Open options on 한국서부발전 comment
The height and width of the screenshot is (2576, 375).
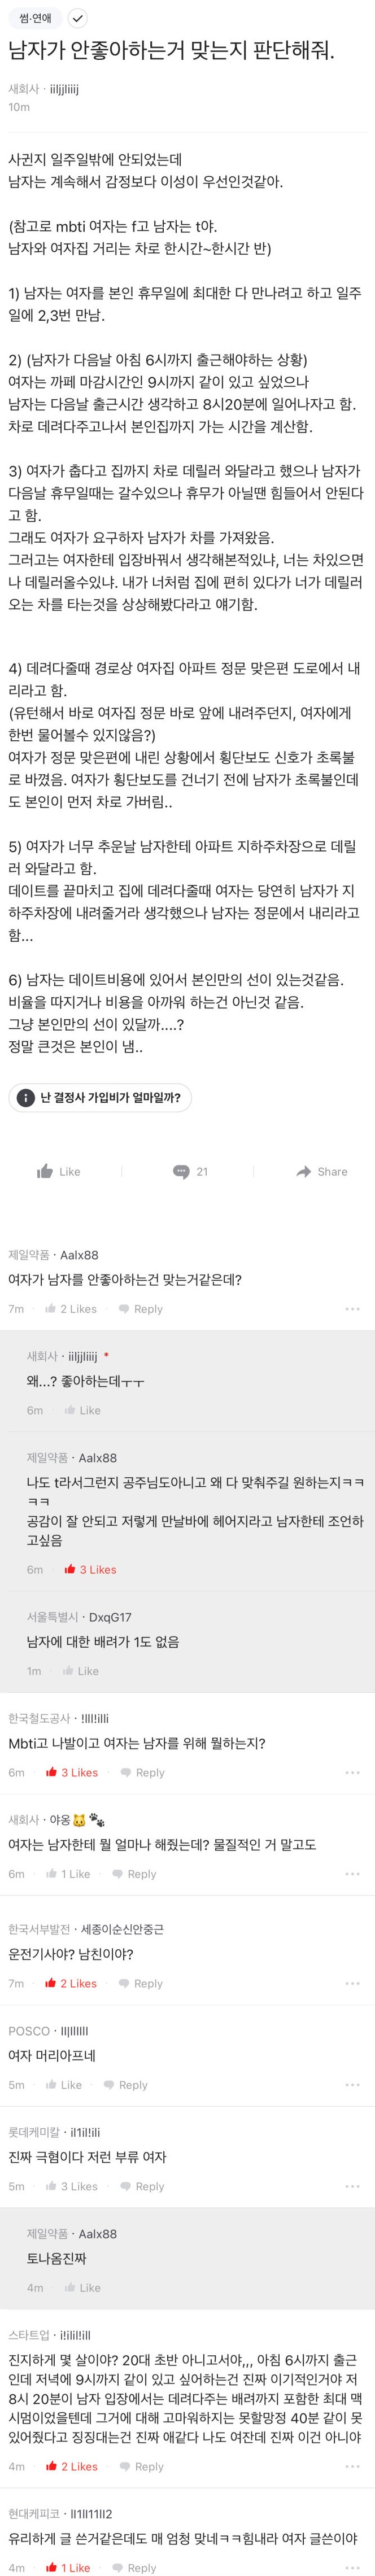tap(352, 1983)
